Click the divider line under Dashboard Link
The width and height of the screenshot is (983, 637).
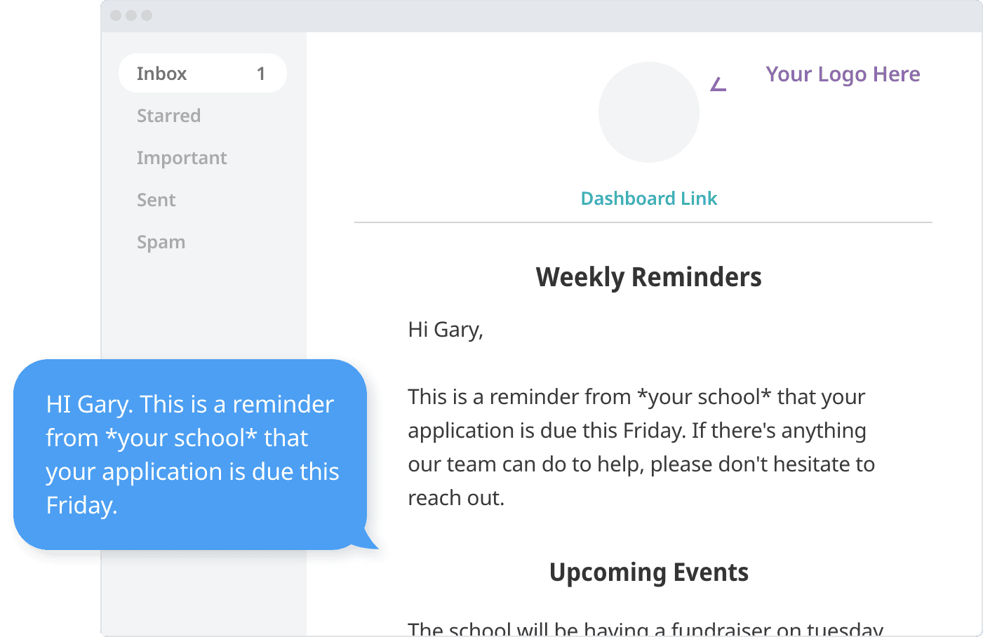[644, 222]
